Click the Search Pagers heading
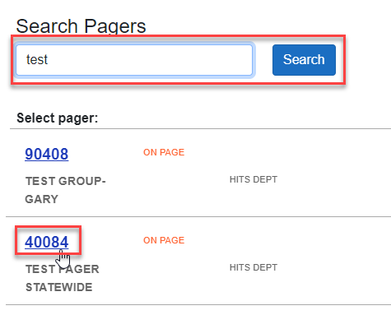Viewport: 391px width, 315px height. 81,26
